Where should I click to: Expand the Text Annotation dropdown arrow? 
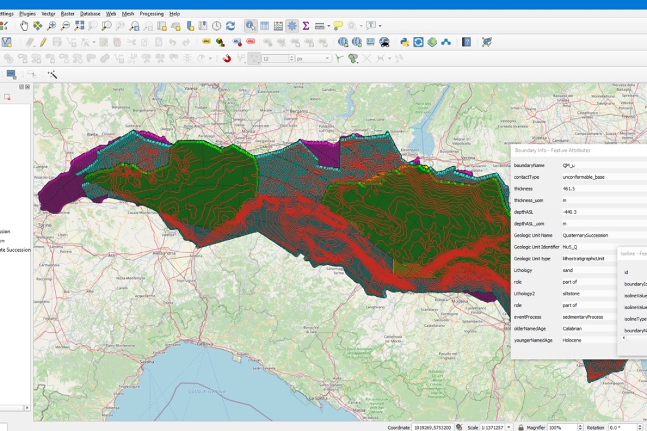click(380, 26)
